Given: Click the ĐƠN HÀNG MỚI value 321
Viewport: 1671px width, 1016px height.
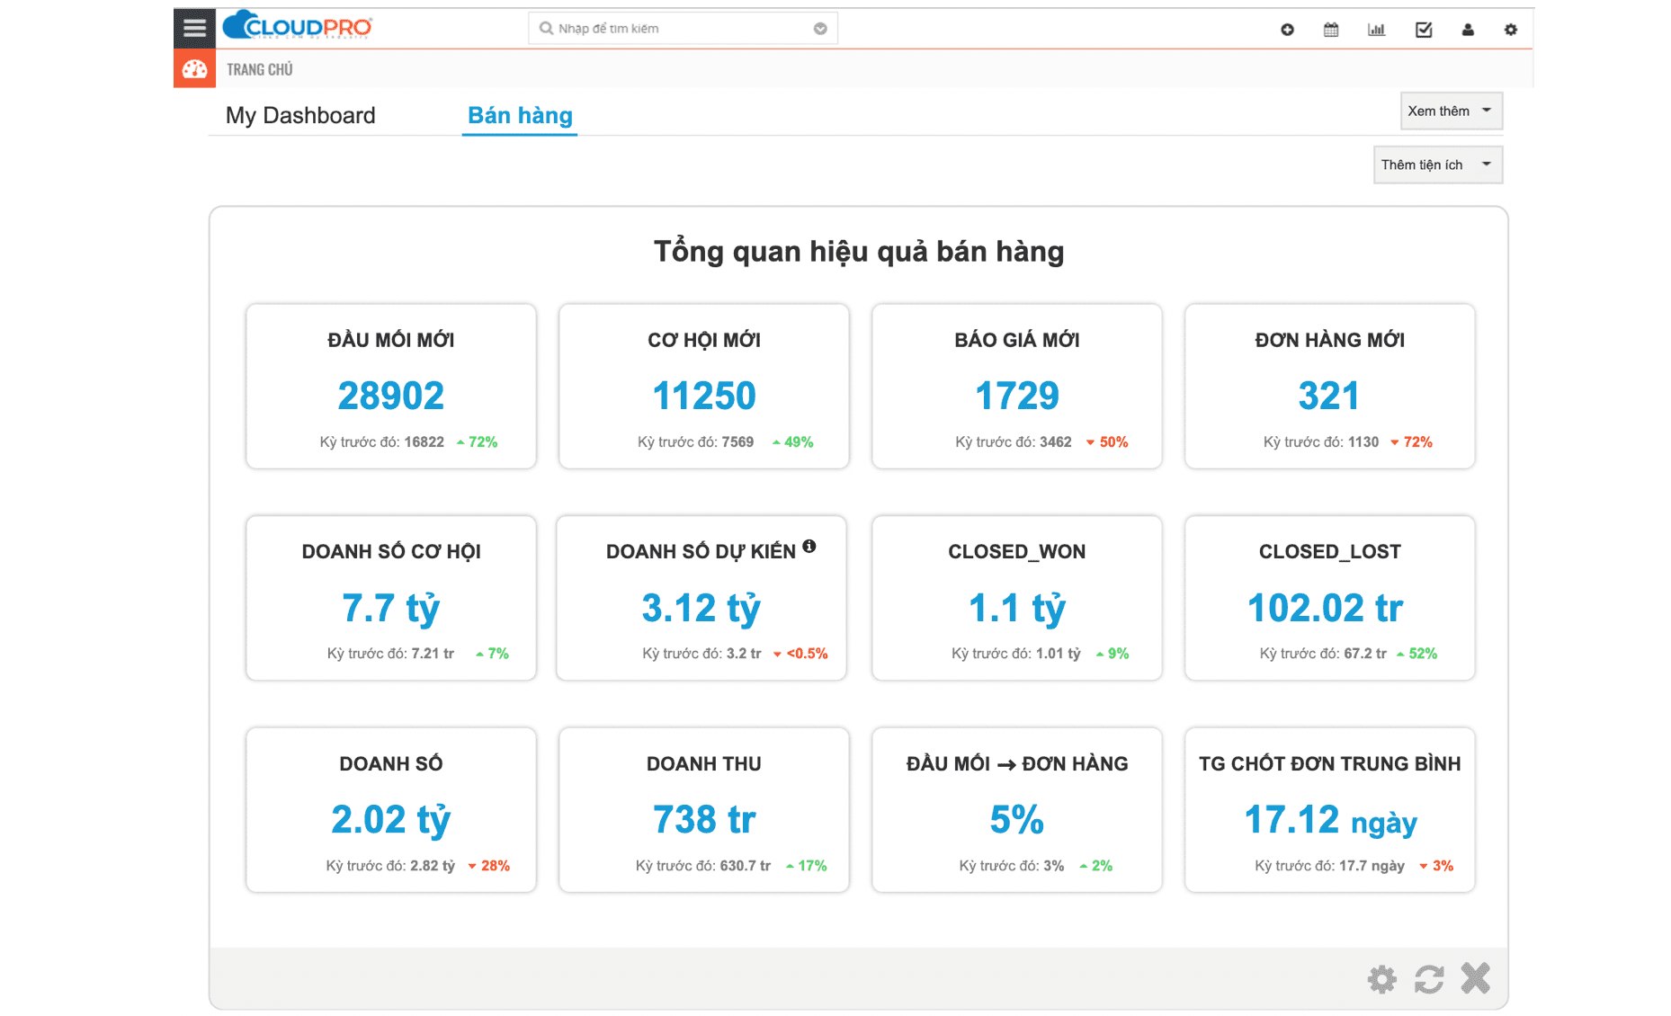Looking at the screenshot, I should point(1329,396).
